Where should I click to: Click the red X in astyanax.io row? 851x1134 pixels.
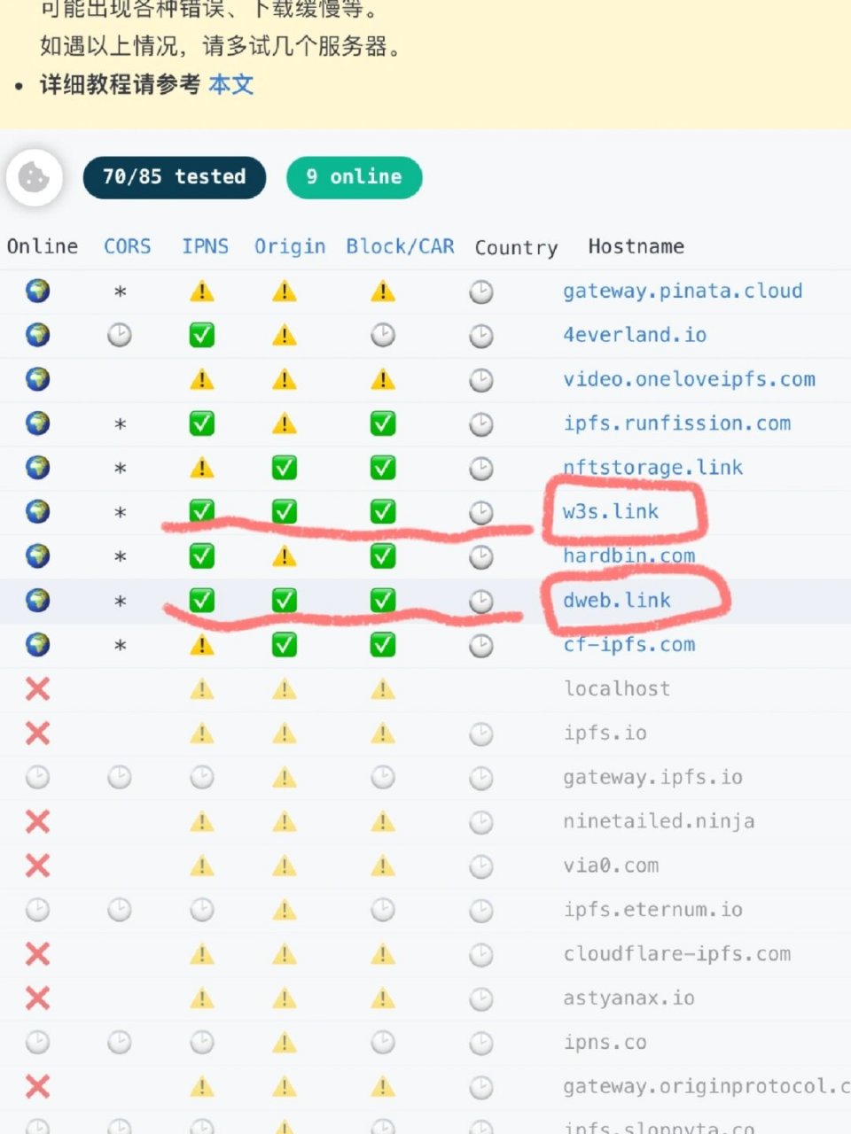[37, 998]
